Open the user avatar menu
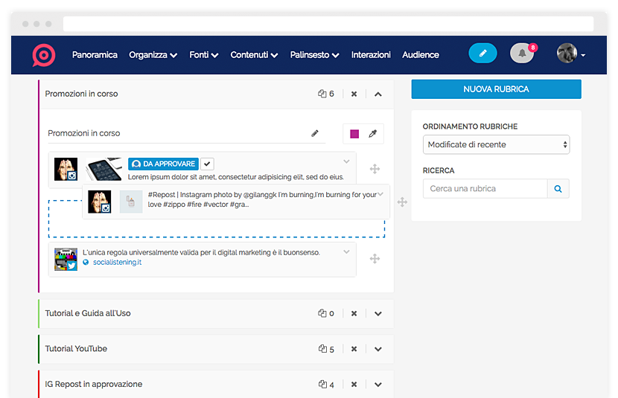618x398 pixels. [x=570, y=54]
